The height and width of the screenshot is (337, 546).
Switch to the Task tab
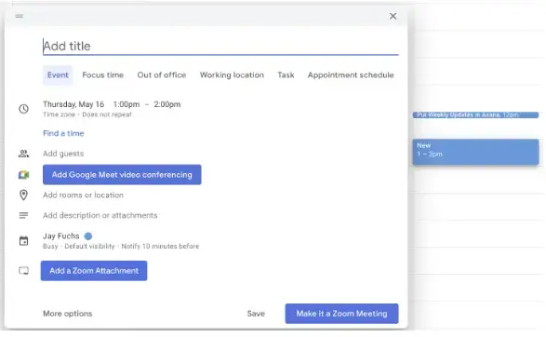click(286, 74)
